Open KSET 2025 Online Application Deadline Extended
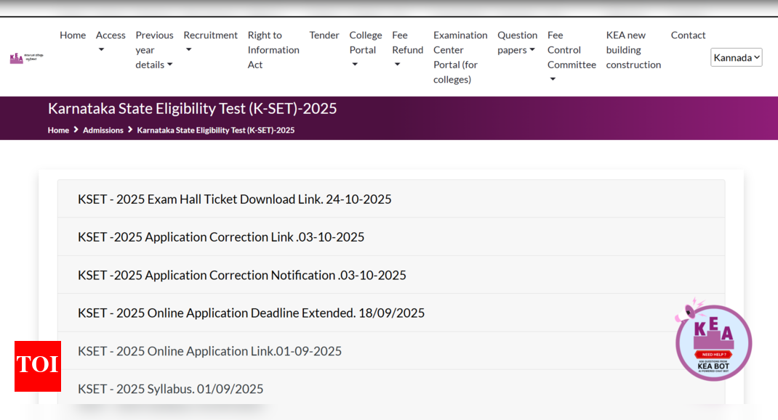 (x=251, y=313)
